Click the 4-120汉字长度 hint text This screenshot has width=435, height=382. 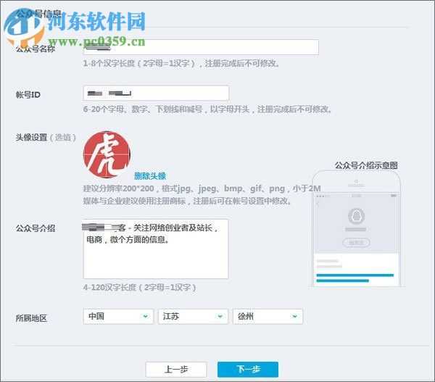tap(139, 287)
